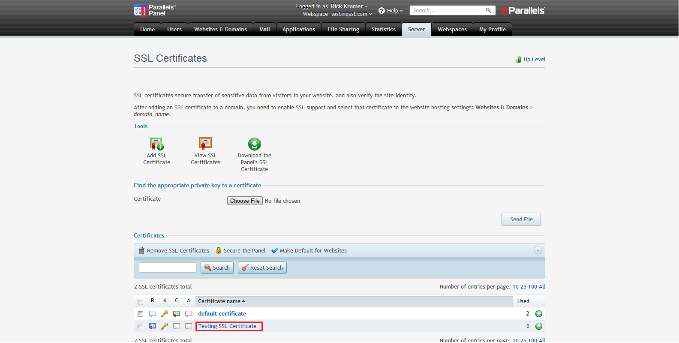
Task: Show 100 entries per page above table
Action: coord(532,286)
